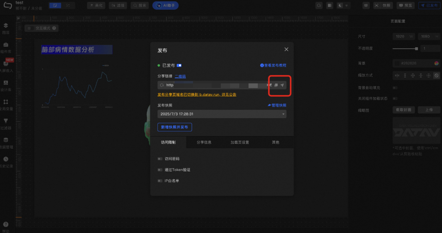Open the rainbow color picker icon in 背景 row
Screen dimensions: 442x233
point(436,63)
